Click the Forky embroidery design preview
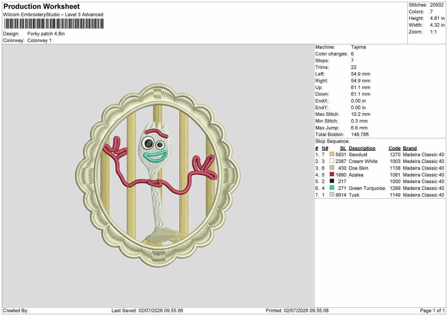448x316 pixels. [x=158, y=175]
